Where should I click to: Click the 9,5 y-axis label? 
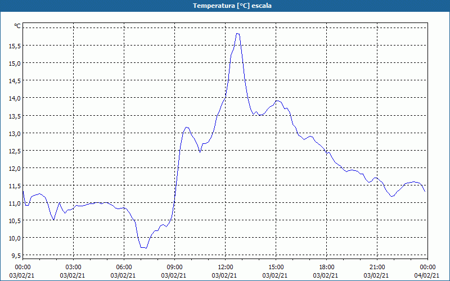tap(16, 256)
